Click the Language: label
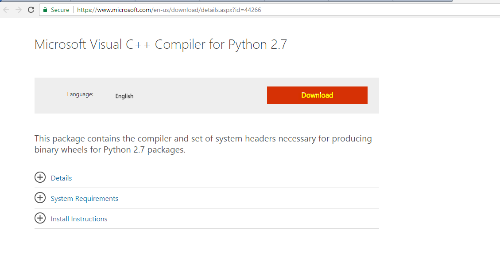The height and width of the screenshot is (263, 500). point(80,94)
